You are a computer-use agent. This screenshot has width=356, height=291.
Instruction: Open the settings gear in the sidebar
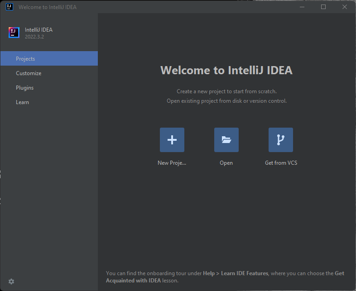[11, 281]
